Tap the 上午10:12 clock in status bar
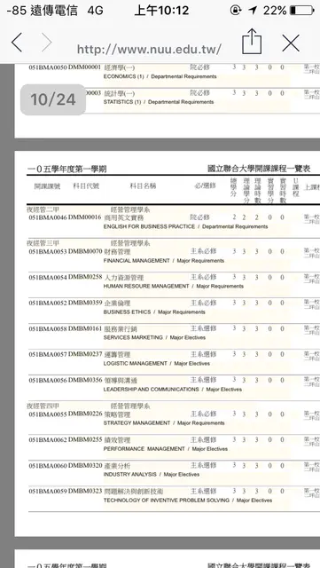This screenshot has height=568, width=320. click(x=161, y=10)
